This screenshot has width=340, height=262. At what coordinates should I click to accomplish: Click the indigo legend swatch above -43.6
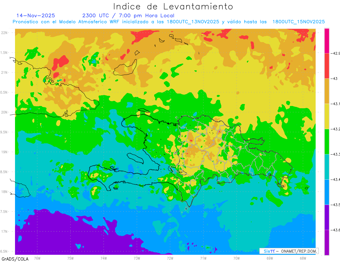(327, 217)
